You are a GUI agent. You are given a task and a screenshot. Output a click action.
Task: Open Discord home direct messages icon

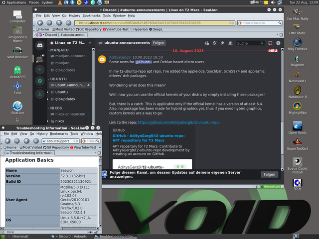coord(40,45)
